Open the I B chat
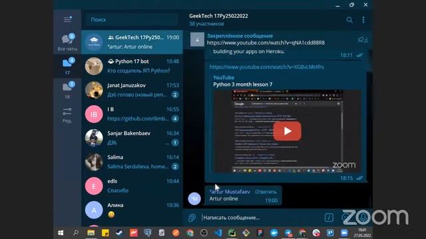Image resolution: width=426 pixels, height=239 pixels. pos(132,114)
